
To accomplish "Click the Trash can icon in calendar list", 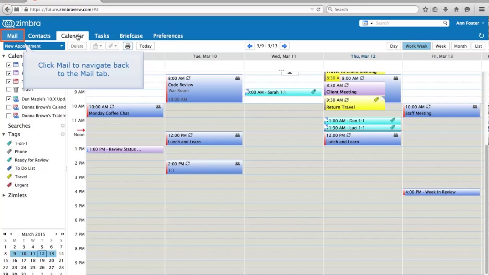I will 16,90.
